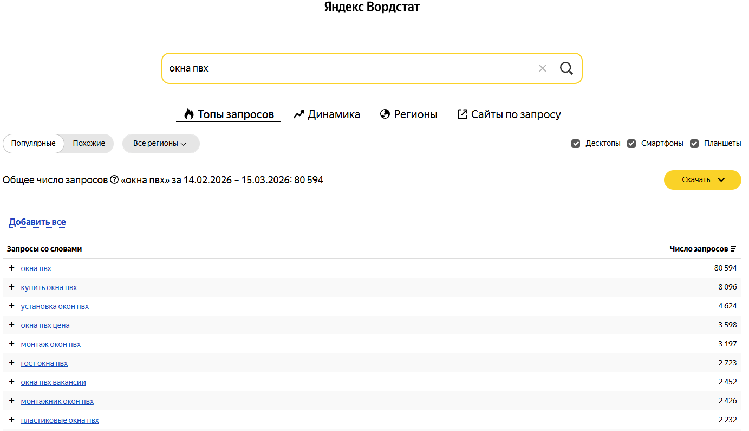Toggle the Планшеты checkbox
Image resolution: width=749 pixels, height=431 pixels.
[x=694, y=144]
